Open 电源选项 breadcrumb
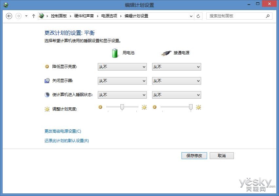 click(109, 16)
